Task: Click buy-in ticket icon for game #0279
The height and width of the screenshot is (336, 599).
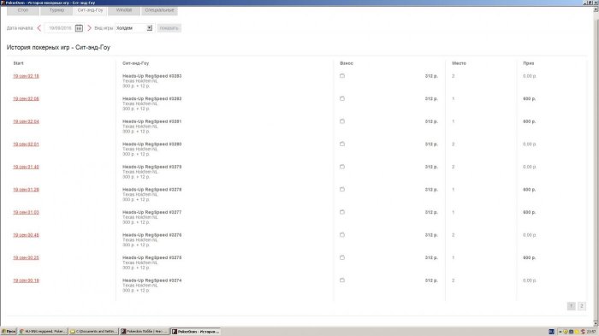Action: [342, 167]
